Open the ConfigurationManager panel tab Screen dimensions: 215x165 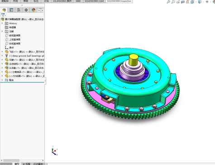(x=19, y=10)
